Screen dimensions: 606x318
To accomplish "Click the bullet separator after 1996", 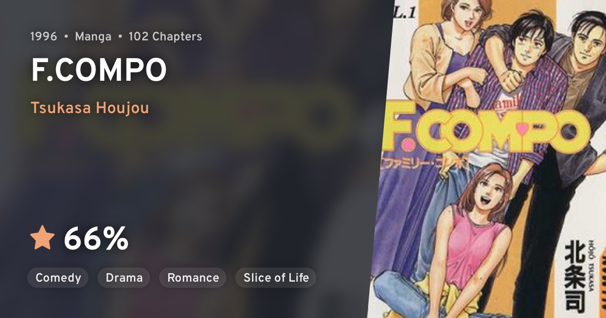I will 66,36.
